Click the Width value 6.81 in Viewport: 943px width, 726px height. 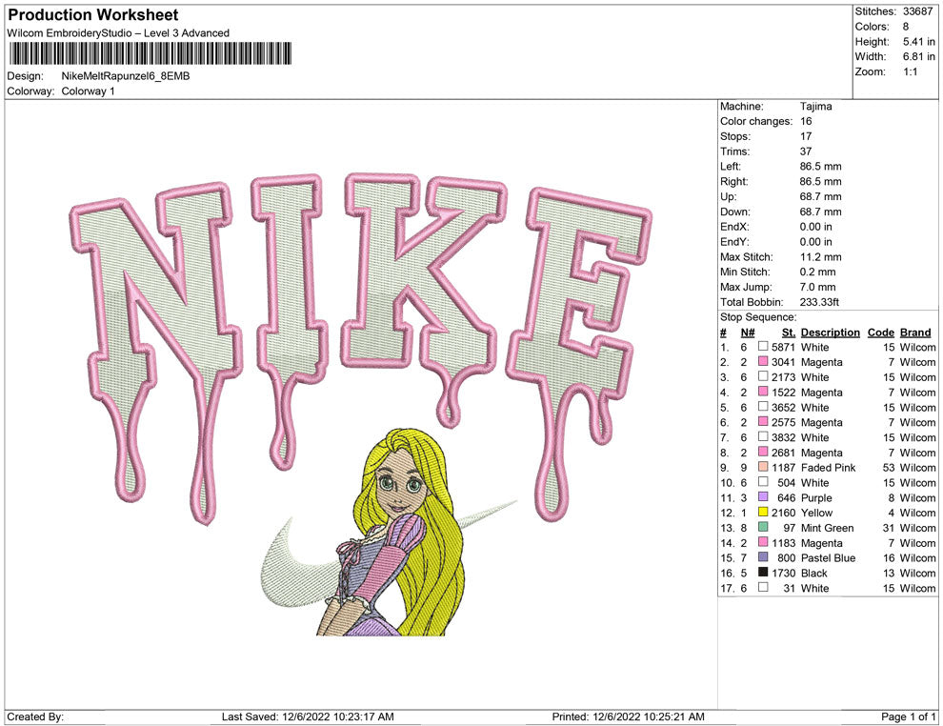click(x=918, y=56)
